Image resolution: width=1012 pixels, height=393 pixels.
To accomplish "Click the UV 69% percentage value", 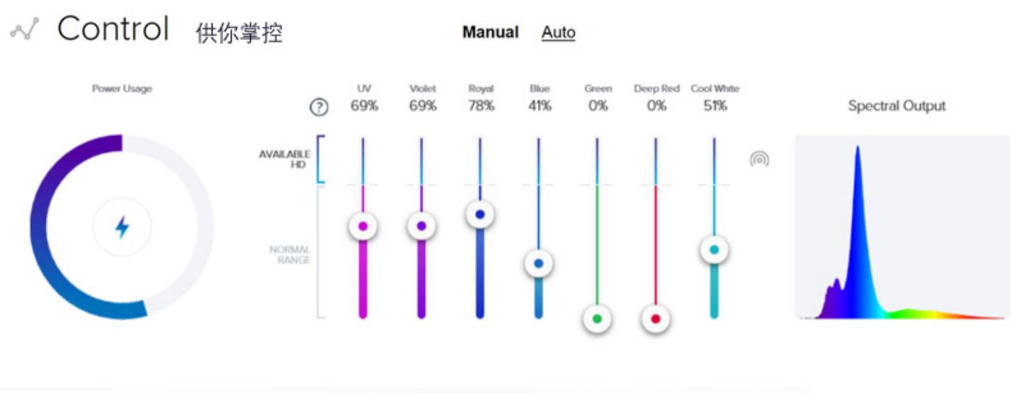I will (364, 106).
